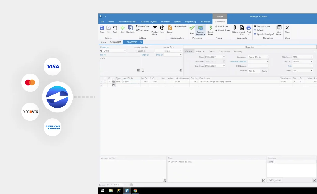
Task: Click Lock Prices in Pricing group
Action: pyautogui.click(x=222, y=26)
